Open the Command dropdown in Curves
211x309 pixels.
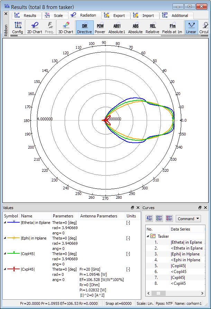pyautogui.click(x=188, y=218)
